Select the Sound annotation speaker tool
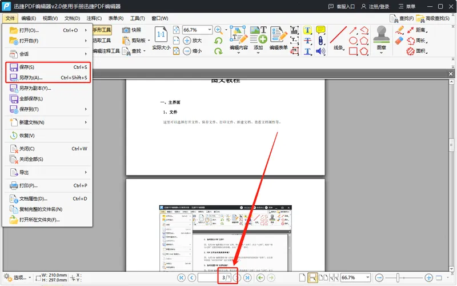Image resolution: width=457 pixels, height=286 pixels. [320, 51]
